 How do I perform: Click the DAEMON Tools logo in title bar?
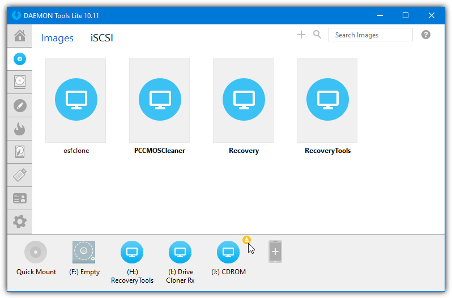pyautogui.click(x=16, y=15)
